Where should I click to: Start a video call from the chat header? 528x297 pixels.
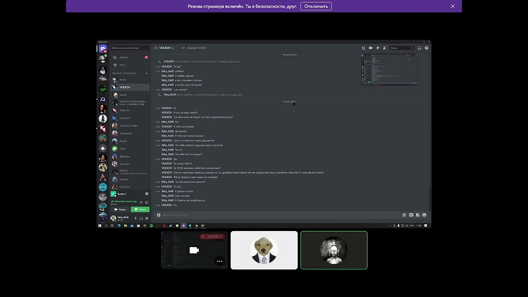tap(370, 48)
